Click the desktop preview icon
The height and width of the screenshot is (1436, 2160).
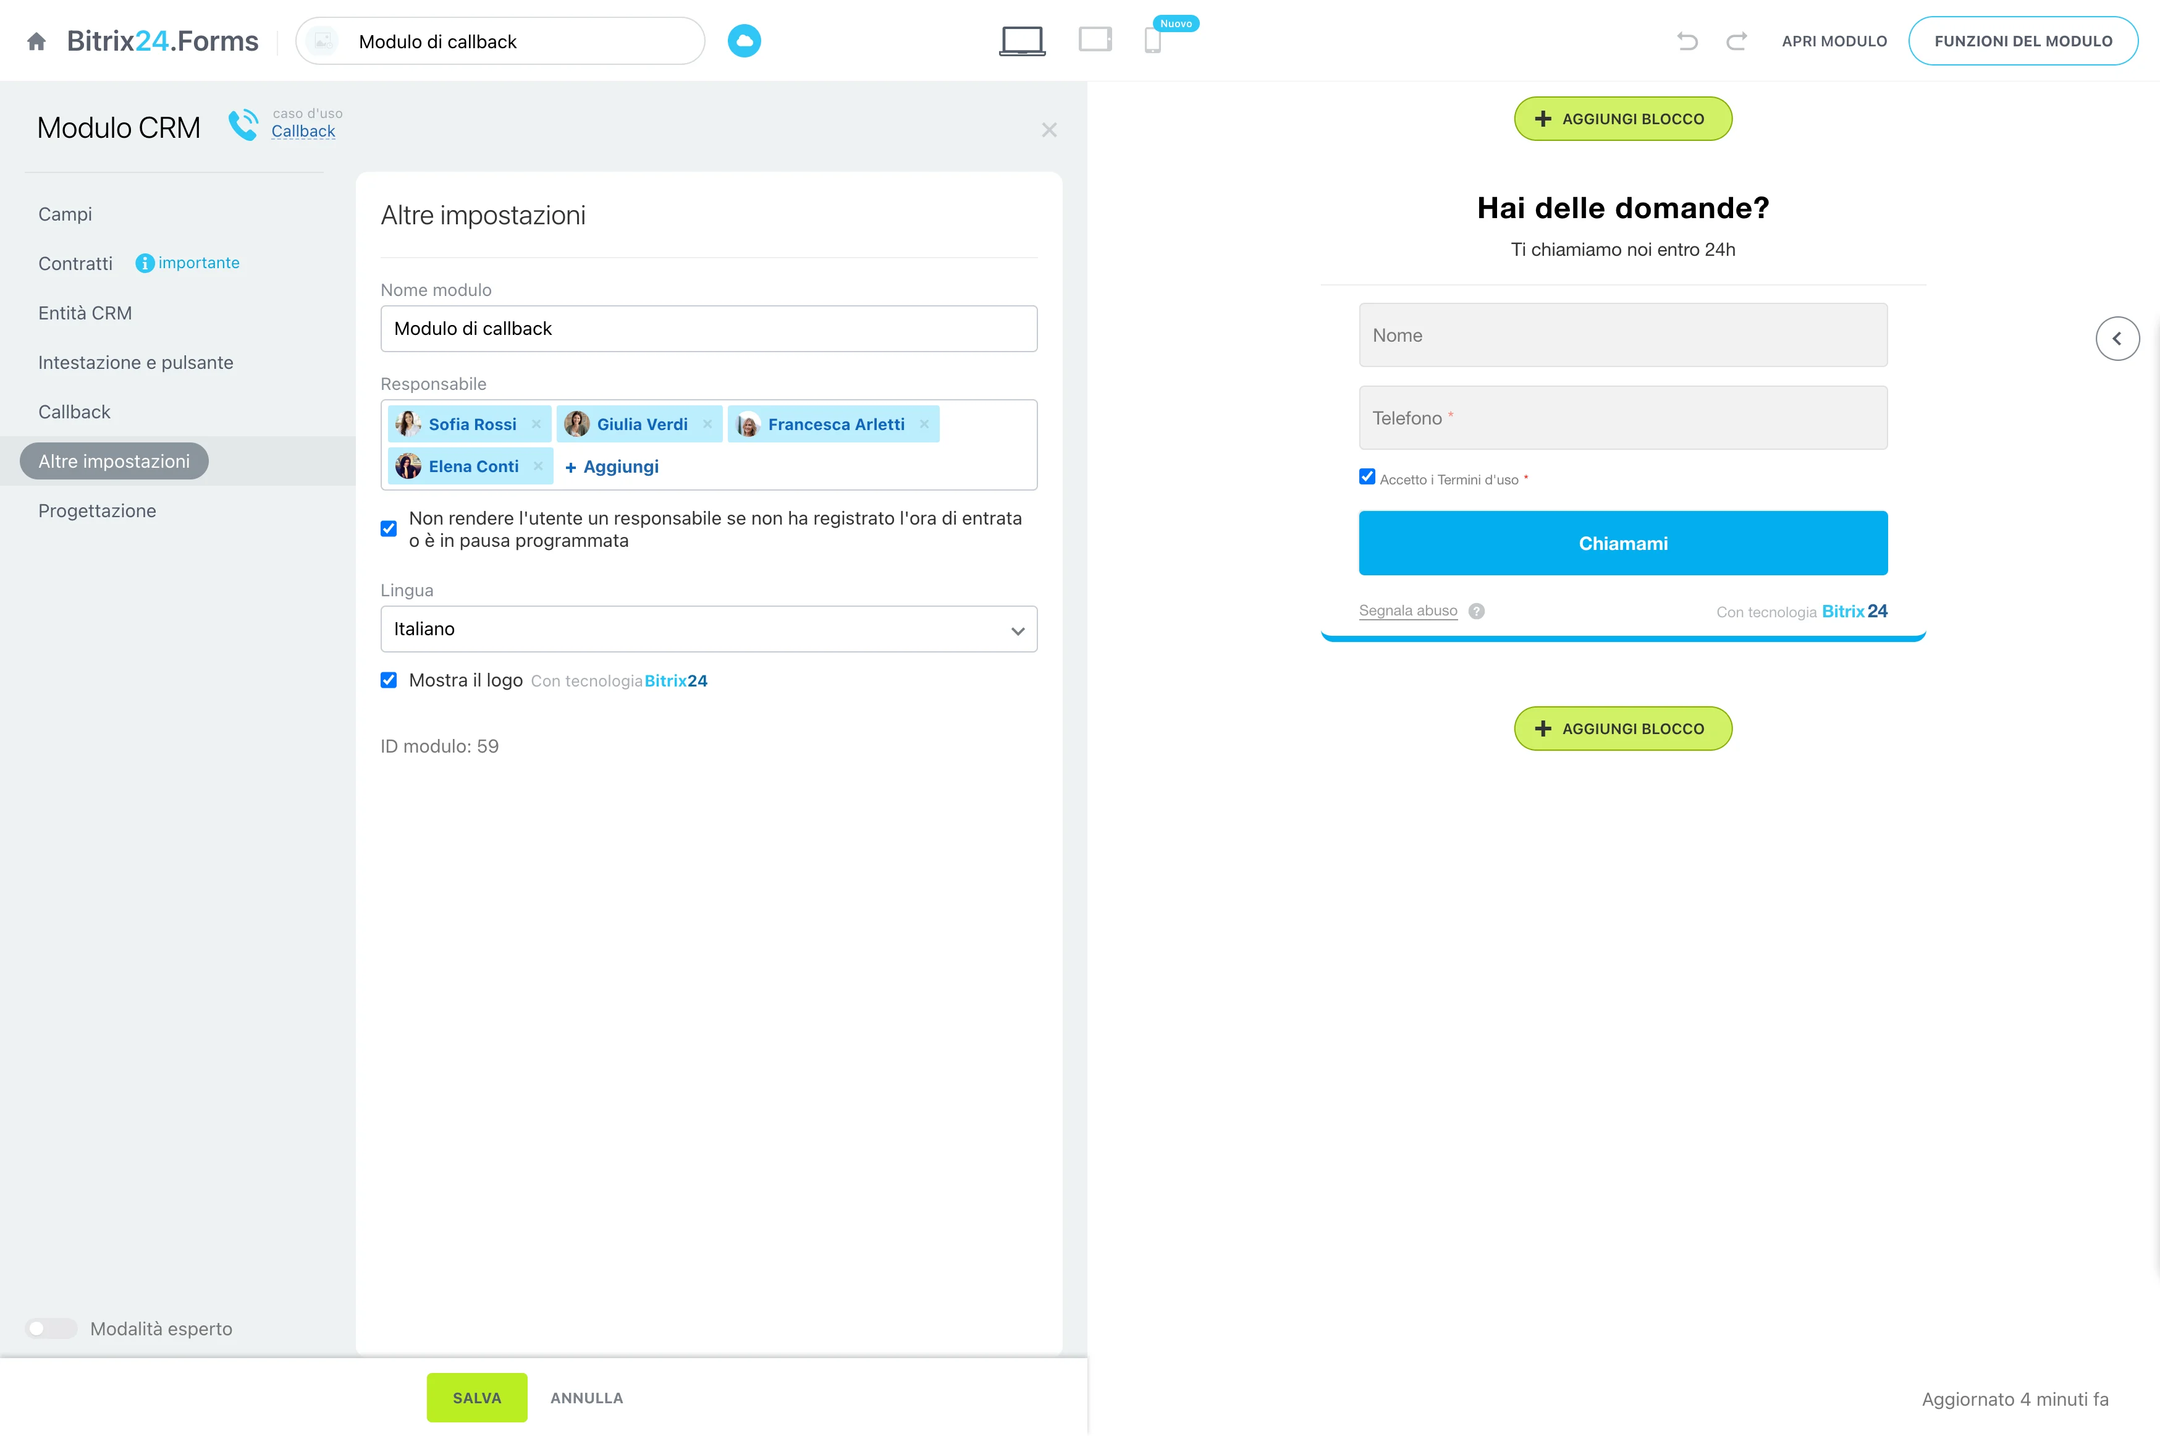click(x=1023, y=40)
